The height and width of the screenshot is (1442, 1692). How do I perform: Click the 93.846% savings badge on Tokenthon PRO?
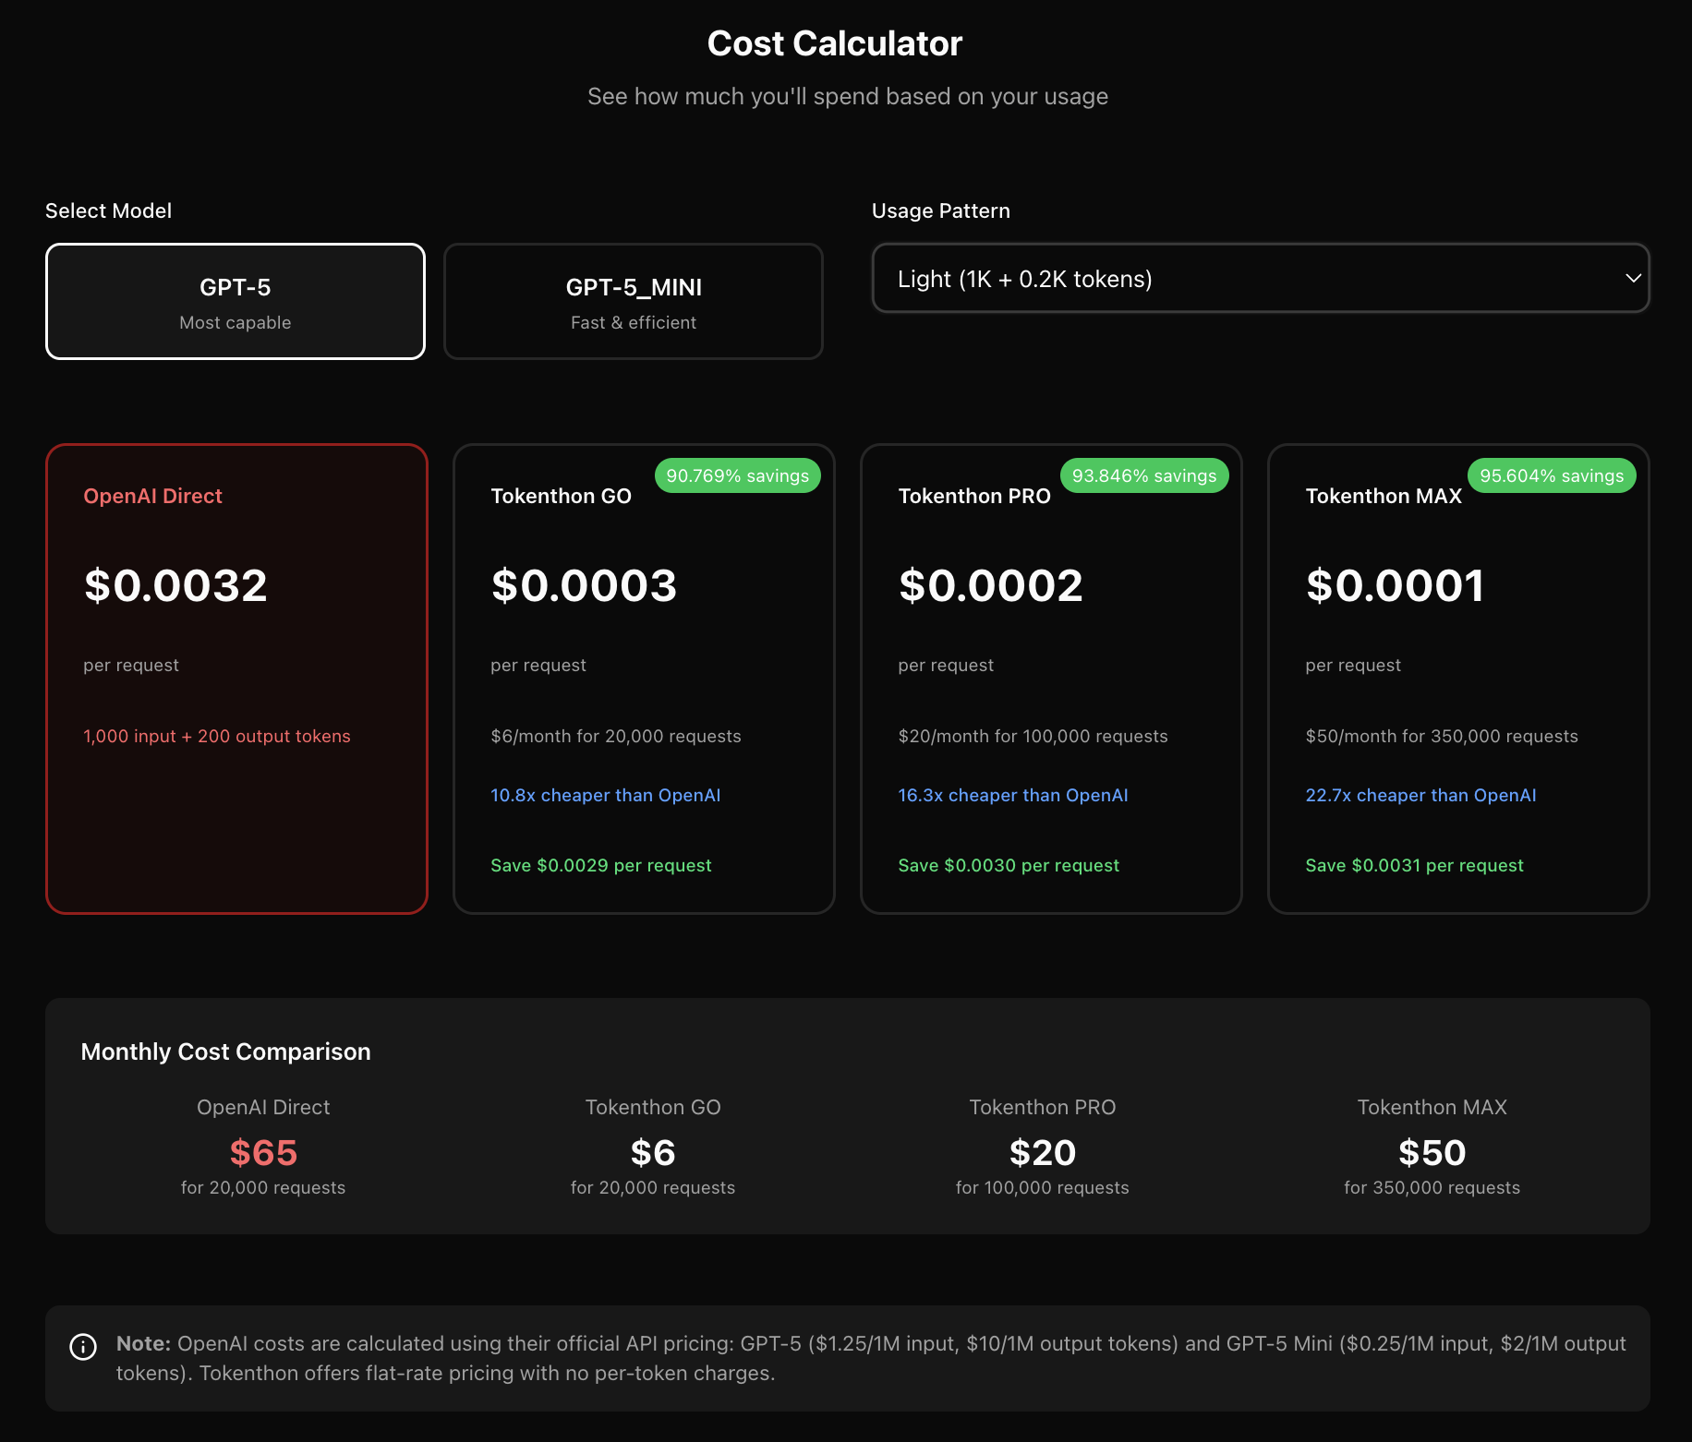click(1144, 475)
